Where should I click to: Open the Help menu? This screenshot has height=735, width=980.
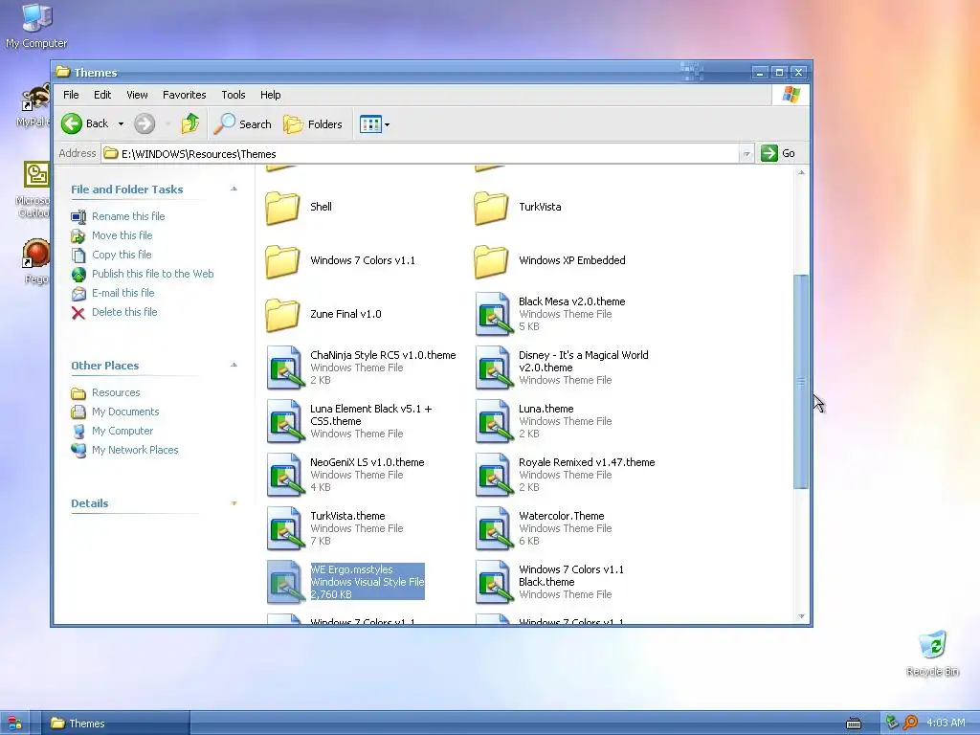pyautogui.click(x=271, y=95)
